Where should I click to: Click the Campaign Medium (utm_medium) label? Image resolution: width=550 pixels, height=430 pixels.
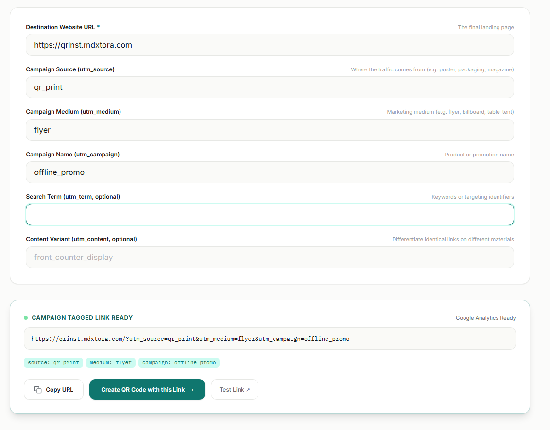73,112
